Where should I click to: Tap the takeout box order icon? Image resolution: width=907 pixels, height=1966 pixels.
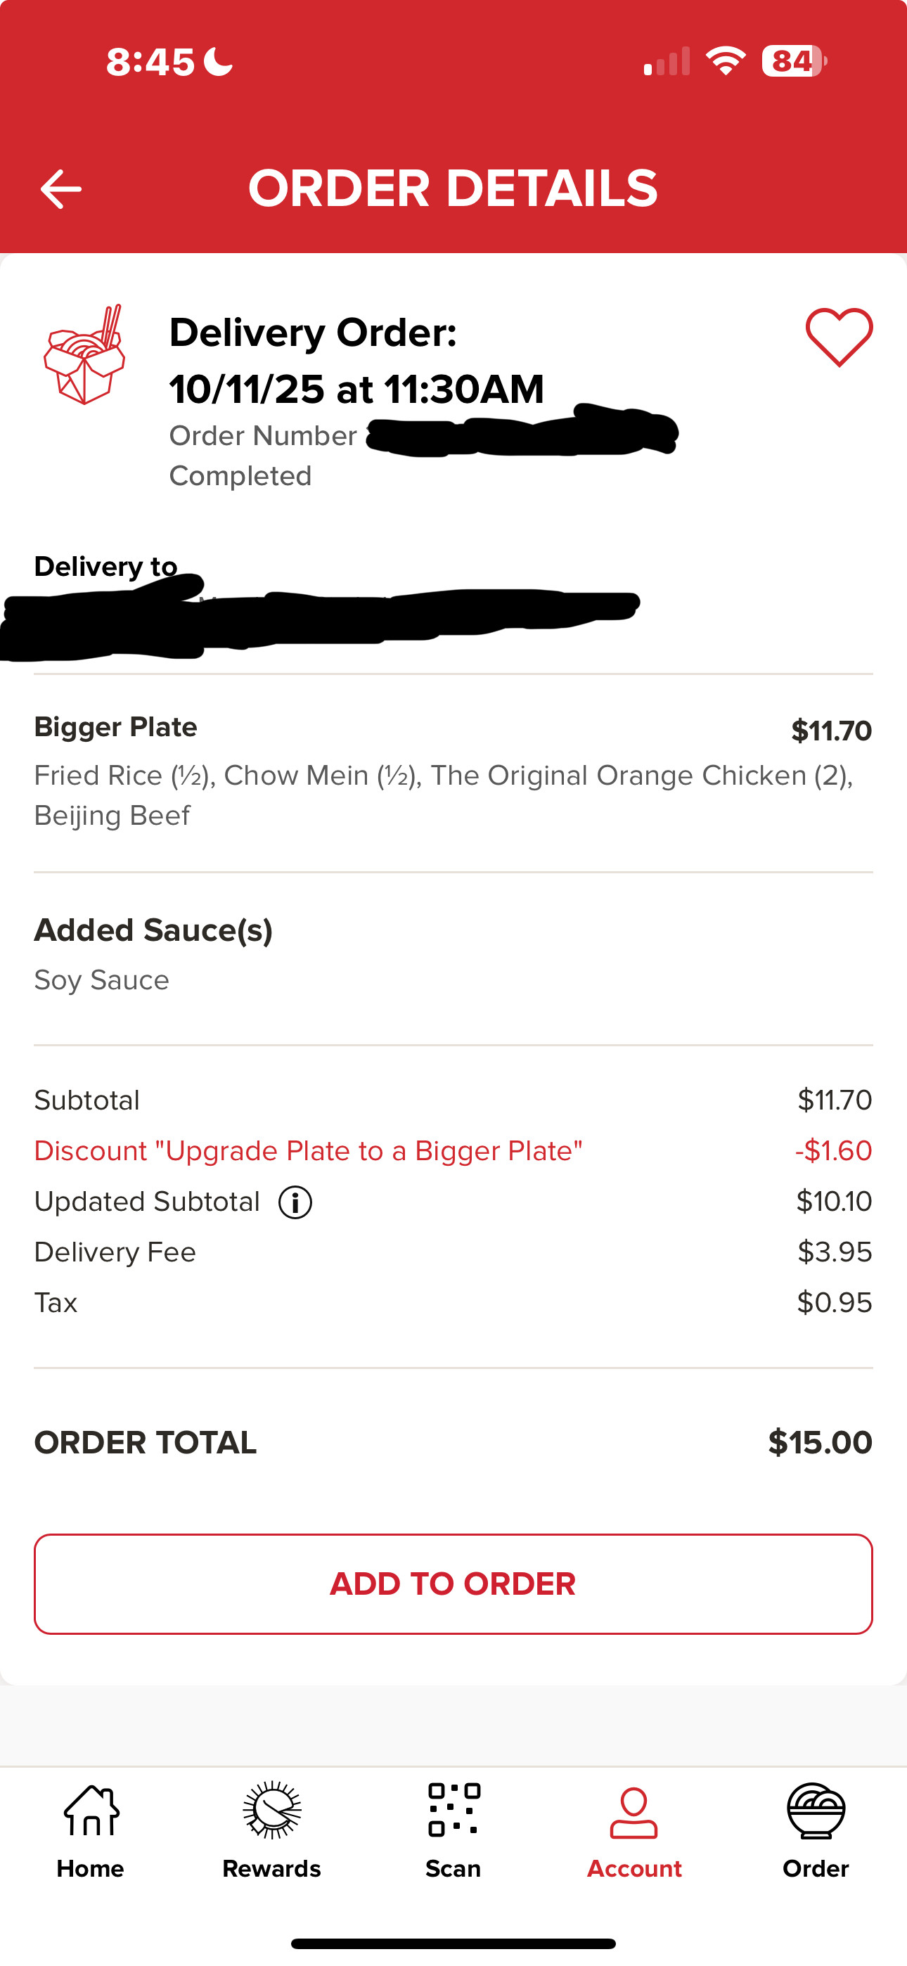pos(84,355)
